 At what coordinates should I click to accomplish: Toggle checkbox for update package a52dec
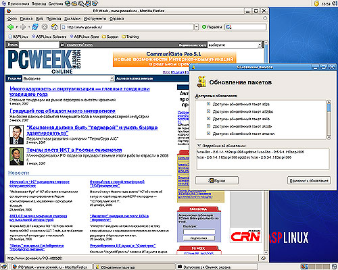coord(208,111)
